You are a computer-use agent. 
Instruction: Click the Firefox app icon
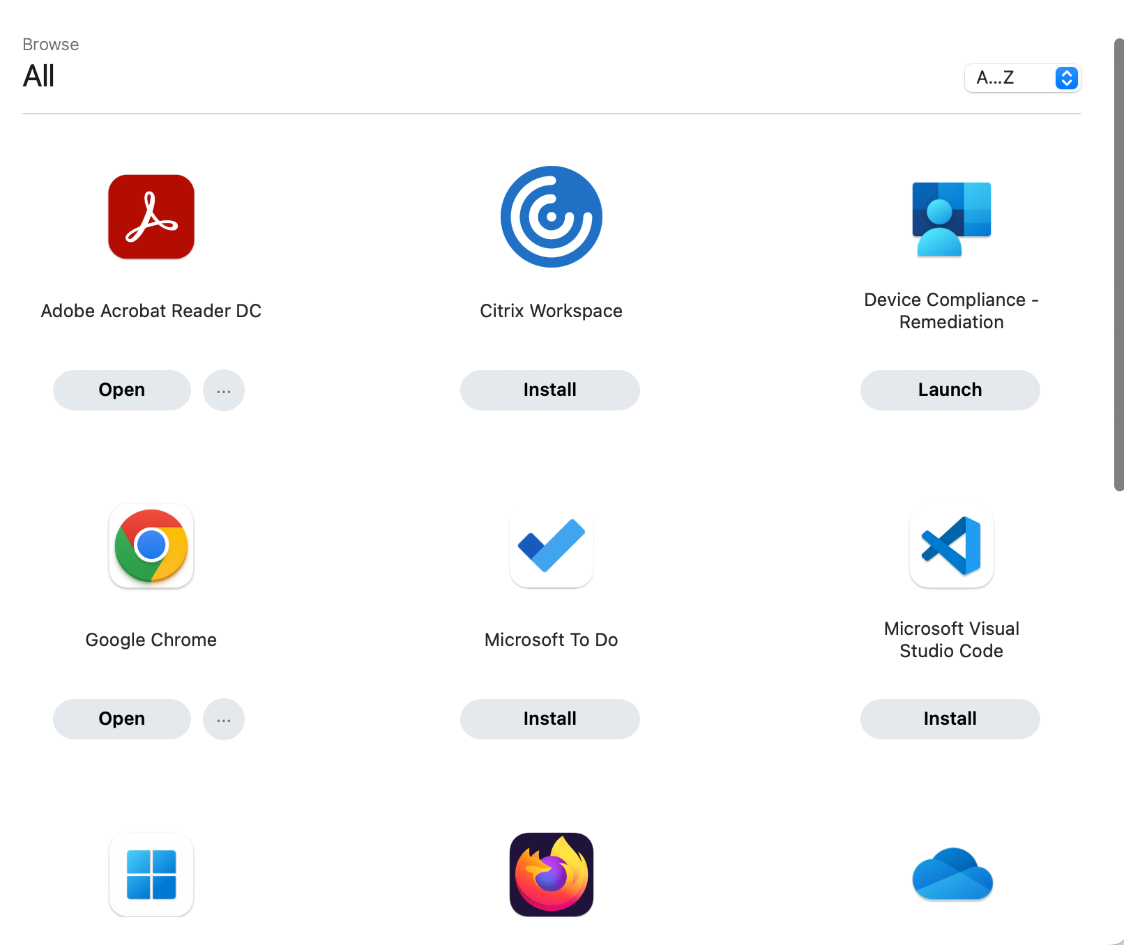552,875
